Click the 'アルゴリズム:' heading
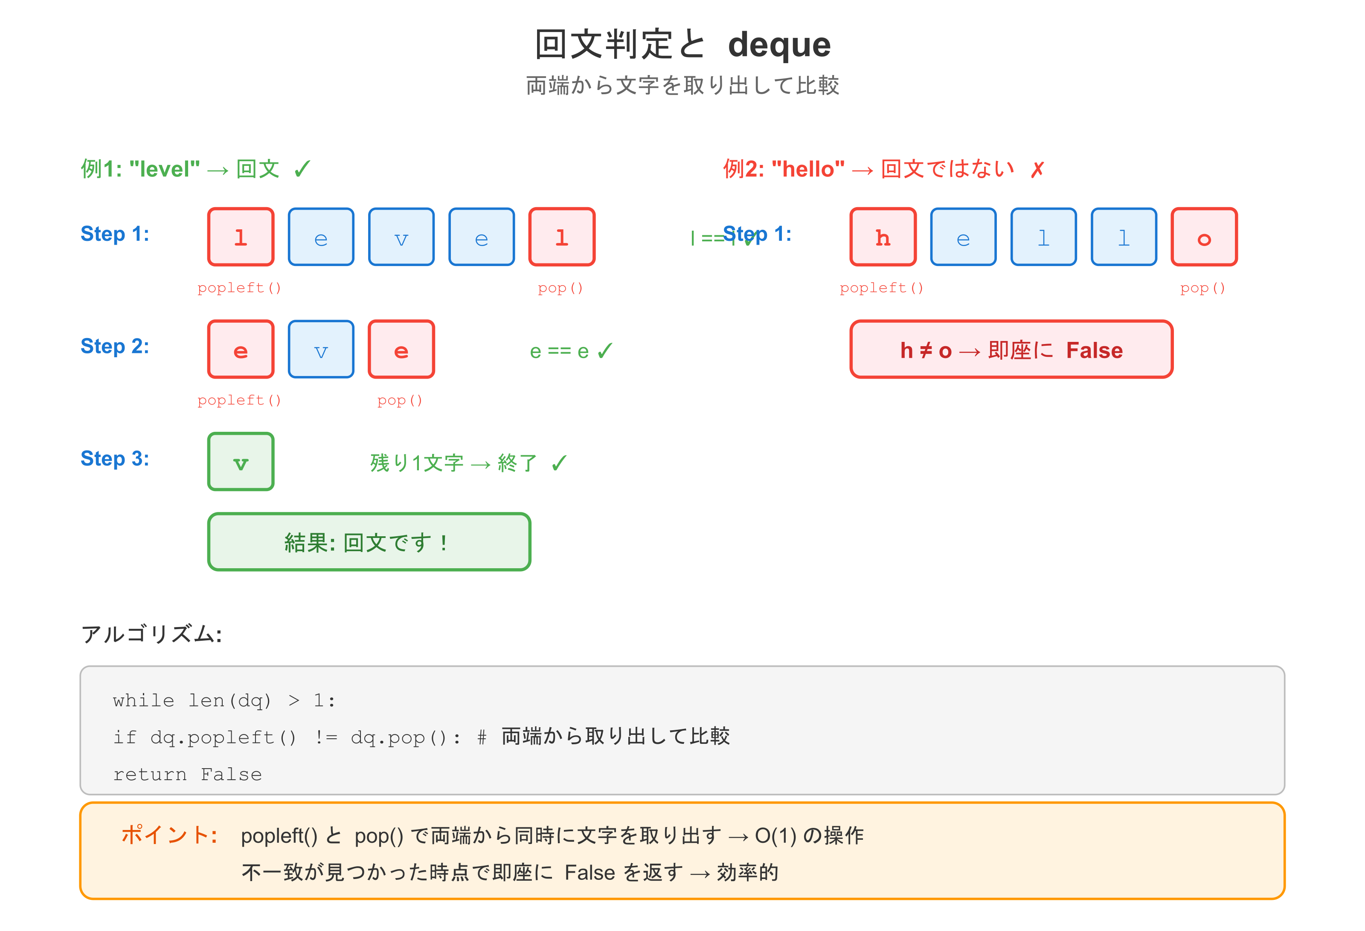 coord(151,634)
